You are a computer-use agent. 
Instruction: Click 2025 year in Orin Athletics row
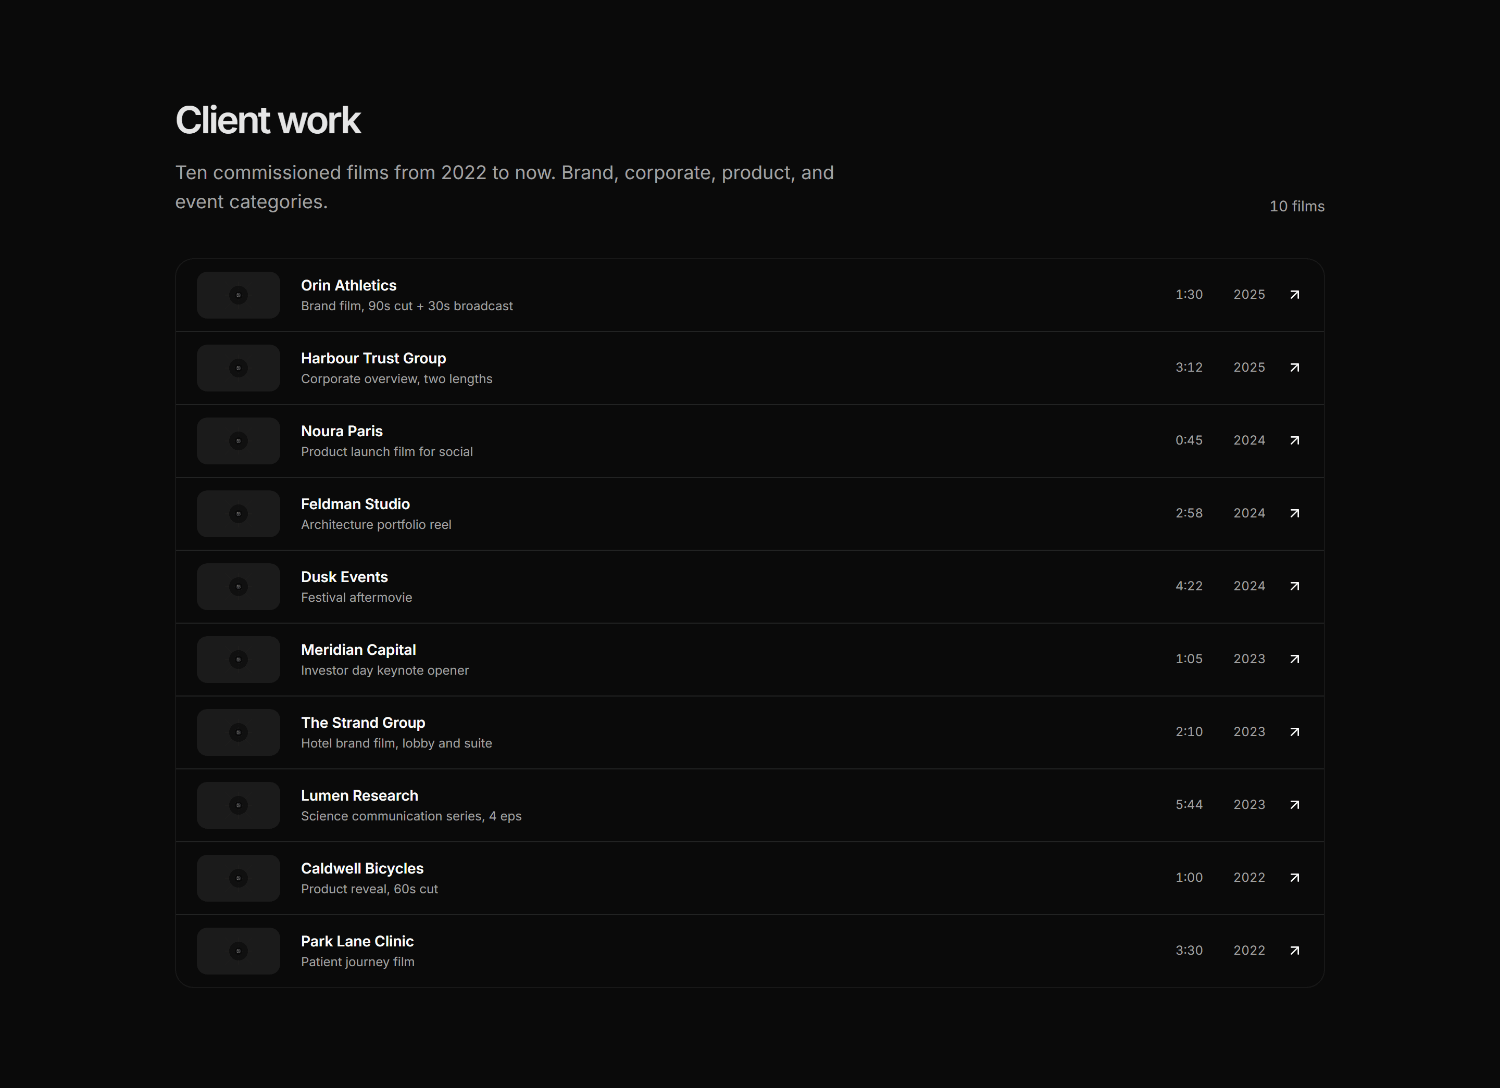pyautogui.click(x=1249, y=295)
